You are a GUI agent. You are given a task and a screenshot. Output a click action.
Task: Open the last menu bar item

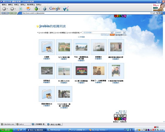[39, 5]
